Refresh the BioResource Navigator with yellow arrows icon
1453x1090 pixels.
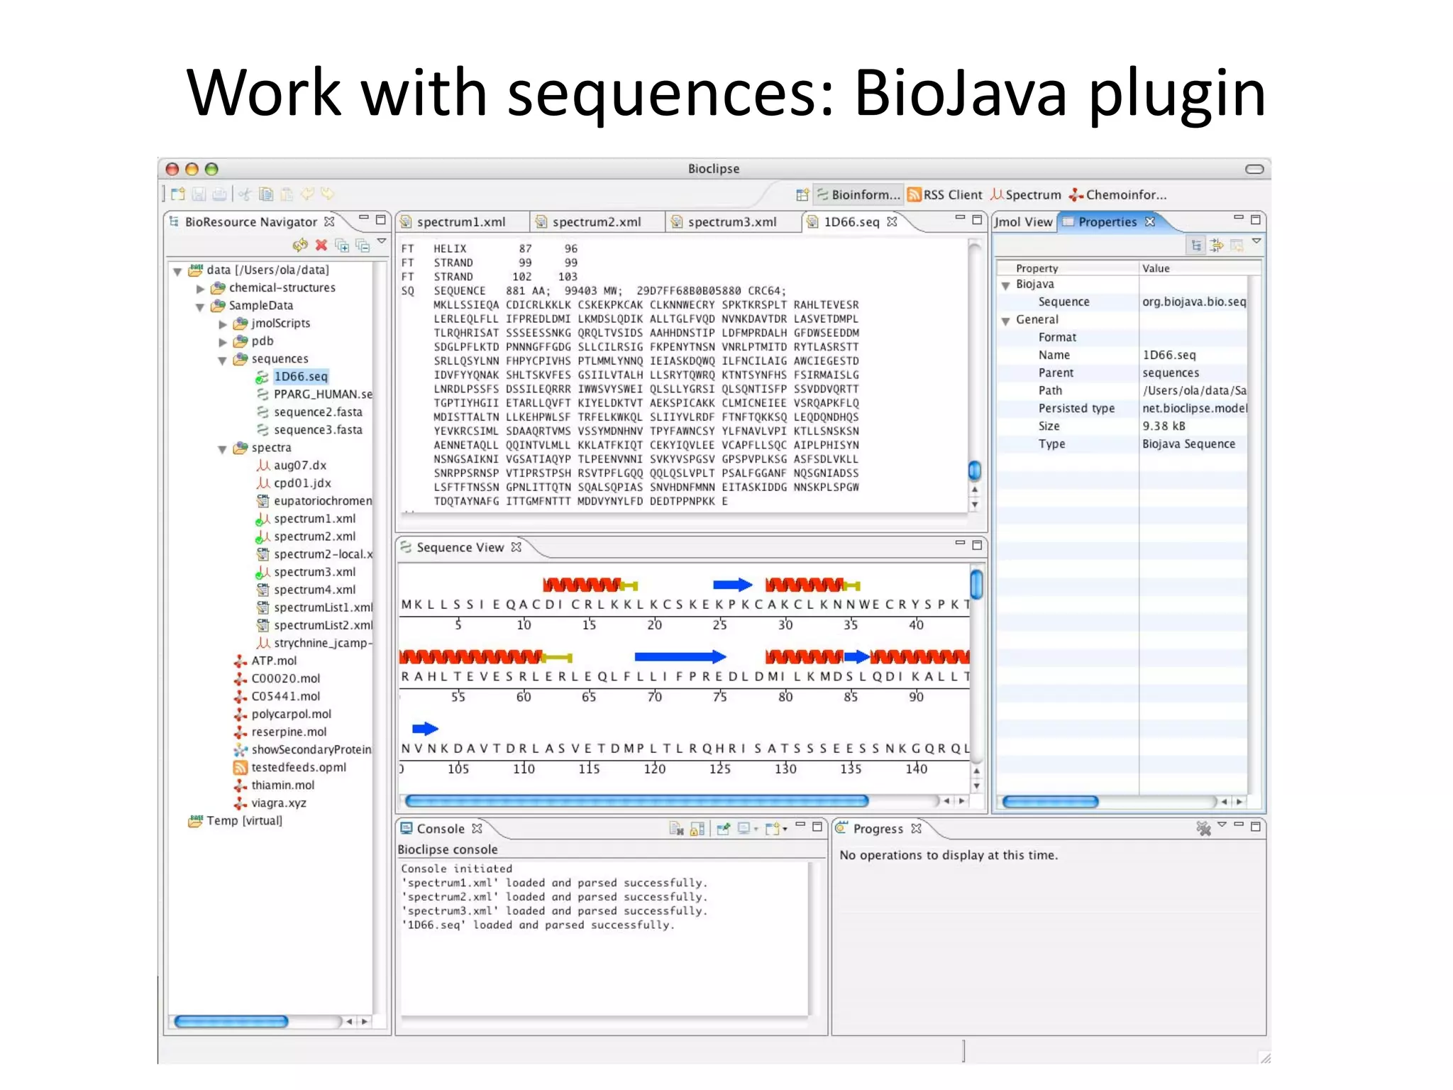click(300, 246)
